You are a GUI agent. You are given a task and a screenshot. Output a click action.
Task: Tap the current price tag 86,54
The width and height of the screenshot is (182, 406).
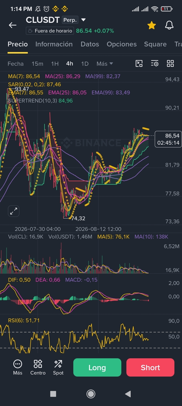pyautogui.click(x=168, y=139)
